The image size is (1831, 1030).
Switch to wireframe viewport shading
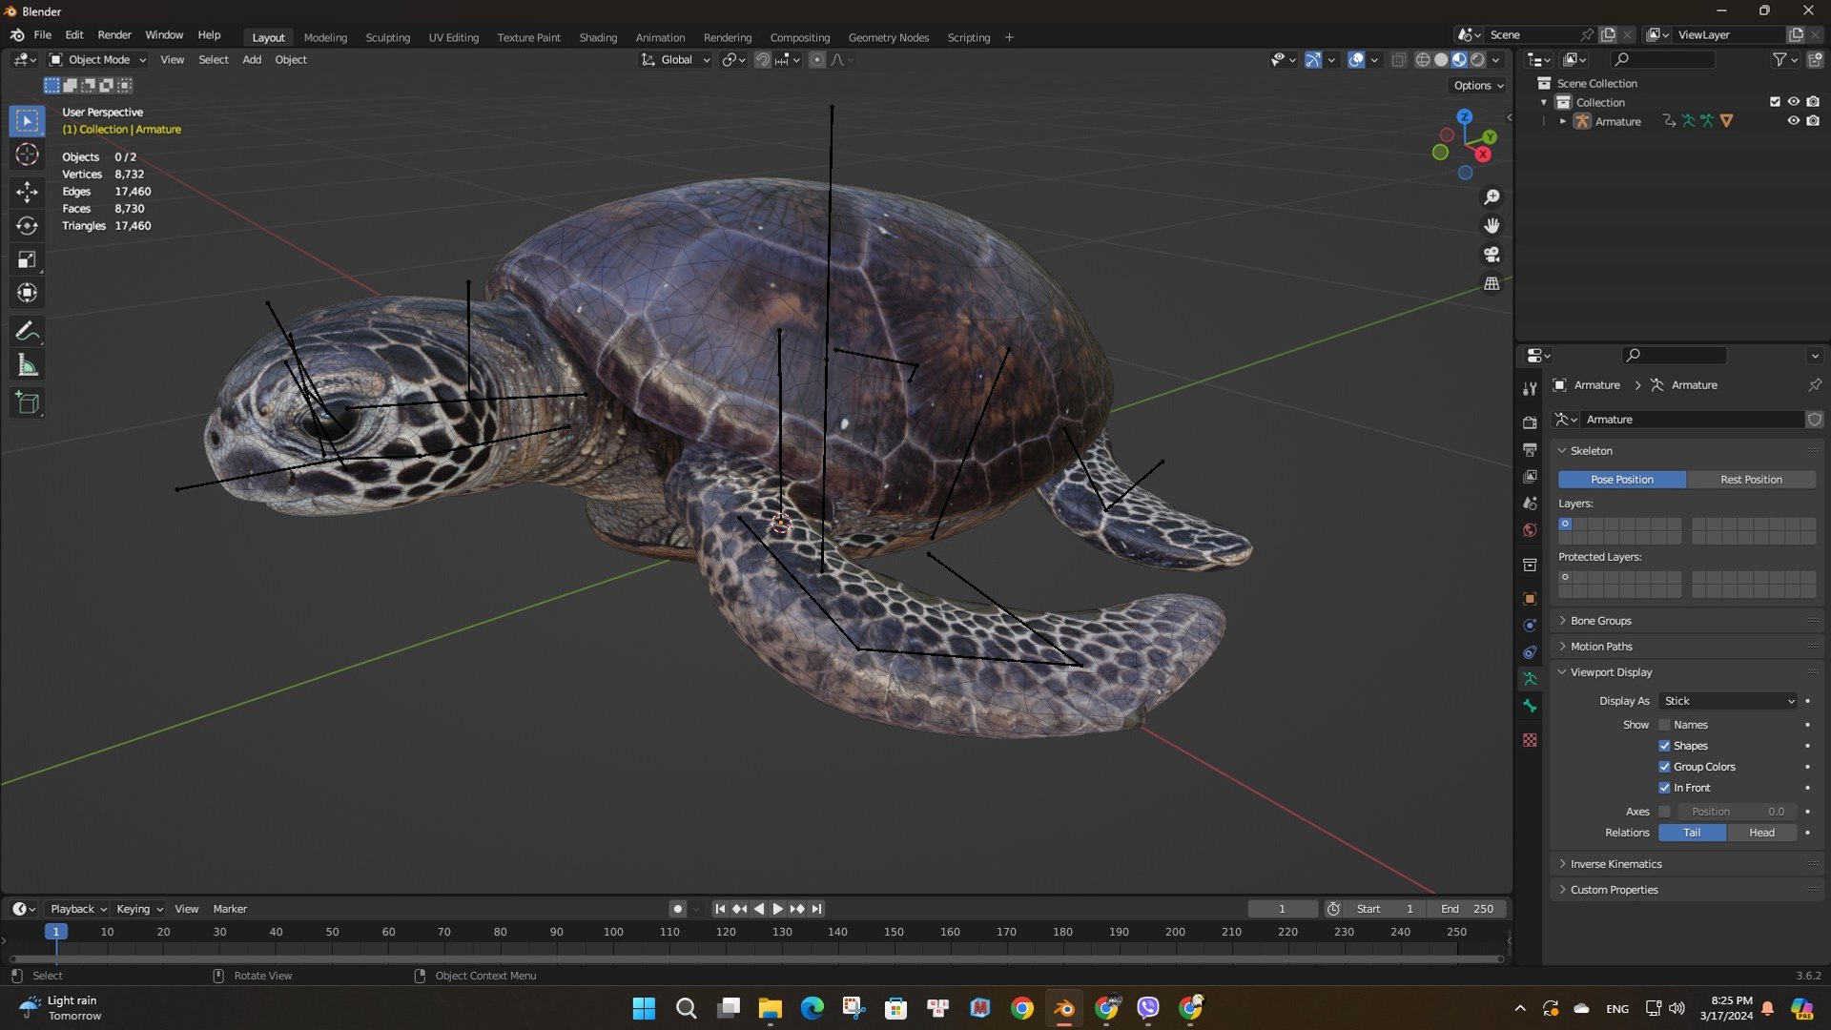(1422, 59)
